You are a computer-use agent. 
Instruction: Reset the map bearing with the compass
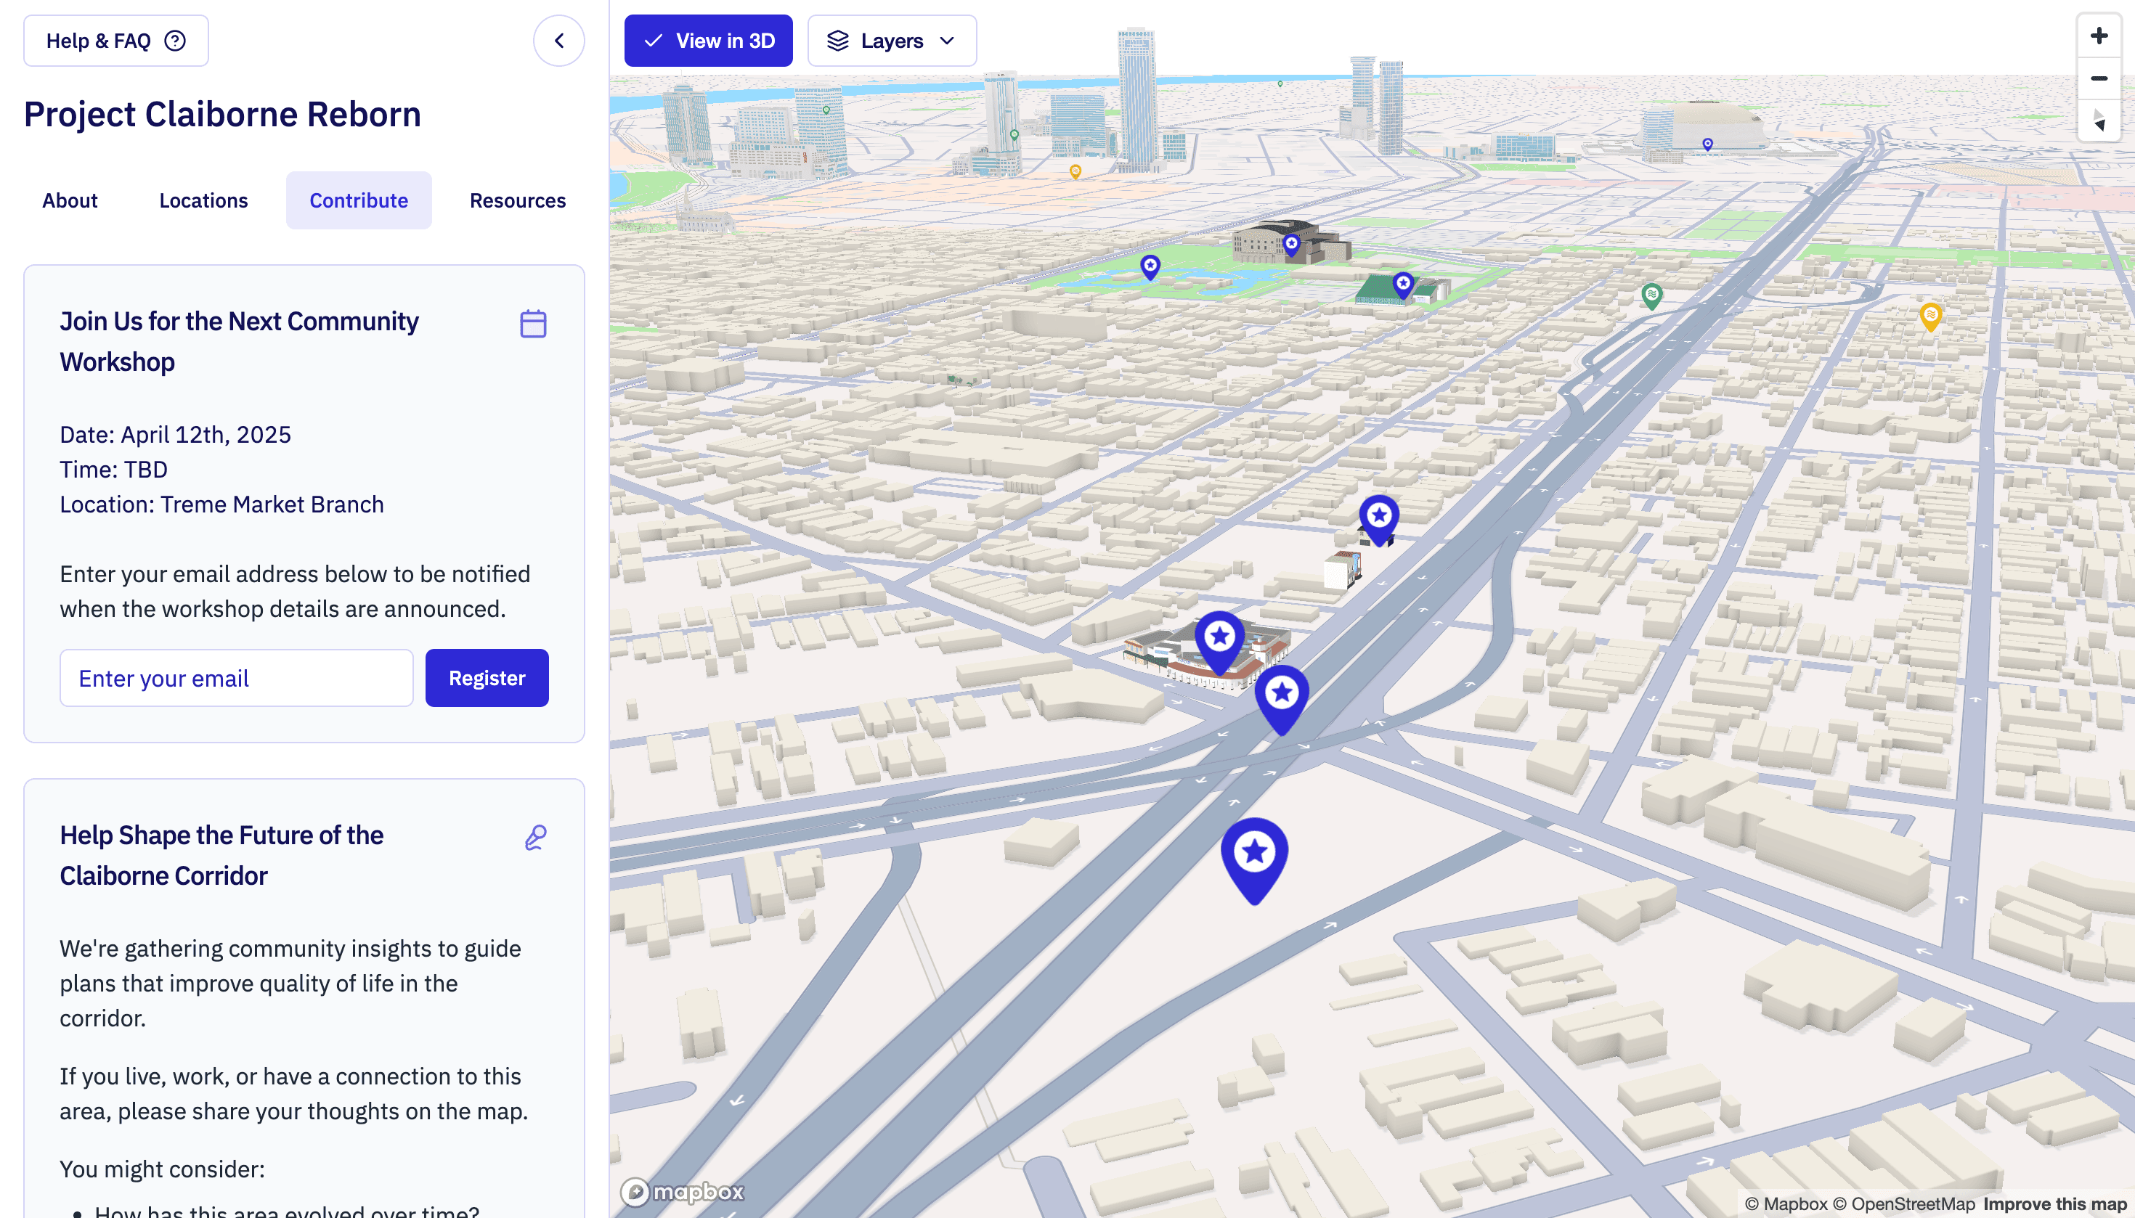pyautogui.click(x=2099, y=120)
